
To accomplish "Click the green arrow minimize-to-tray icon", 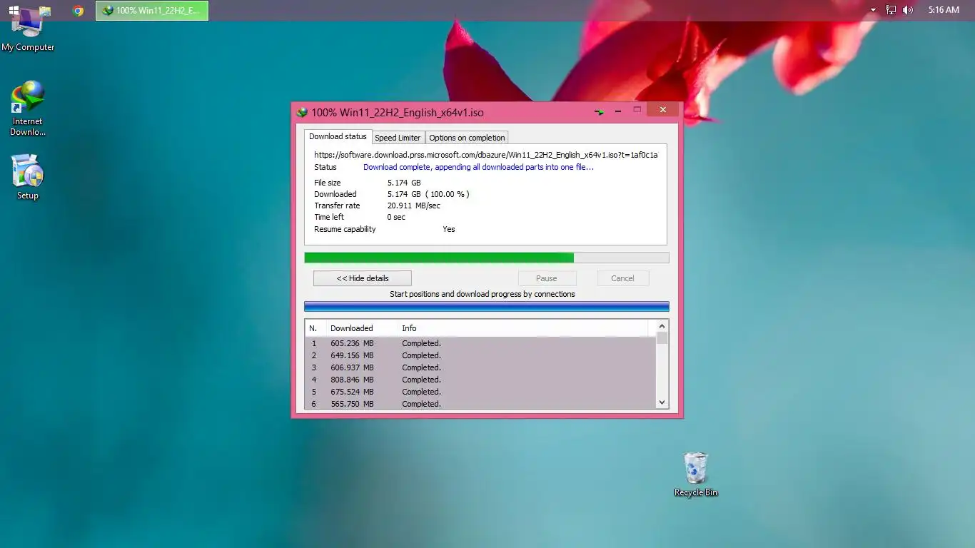I will tap(600, 112).
